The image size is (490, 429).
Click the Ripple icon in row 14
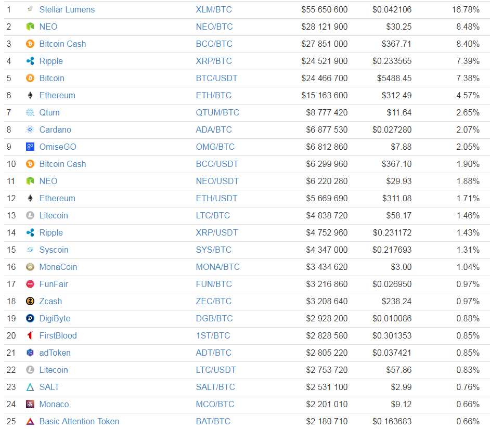coord(30,233)
